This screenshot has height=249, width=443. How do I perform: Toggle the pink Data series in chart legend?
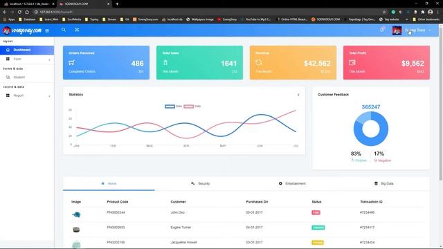click(192, 107)
